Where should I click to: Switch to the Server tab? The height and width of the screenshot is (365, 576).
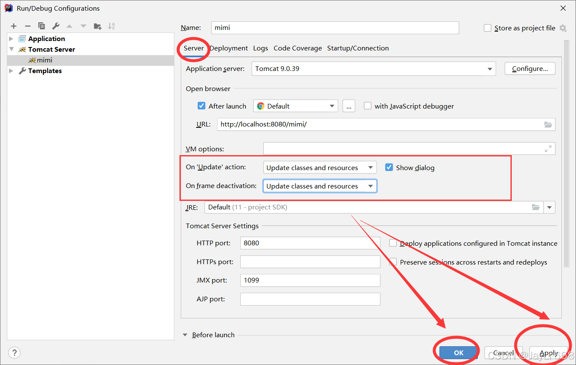coord(194,48)
